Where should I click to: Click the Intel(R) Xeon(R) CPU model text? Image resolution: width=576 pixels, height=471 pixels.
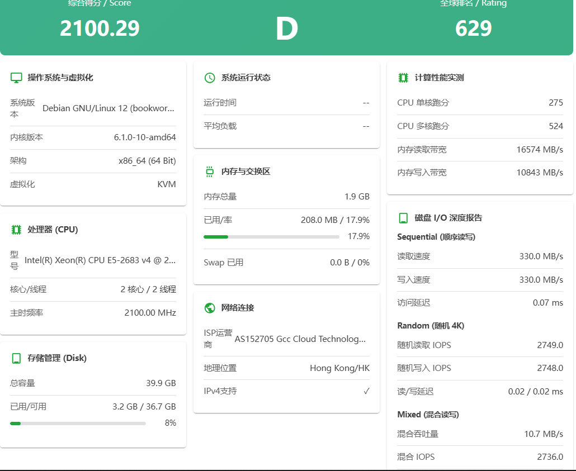100,260
